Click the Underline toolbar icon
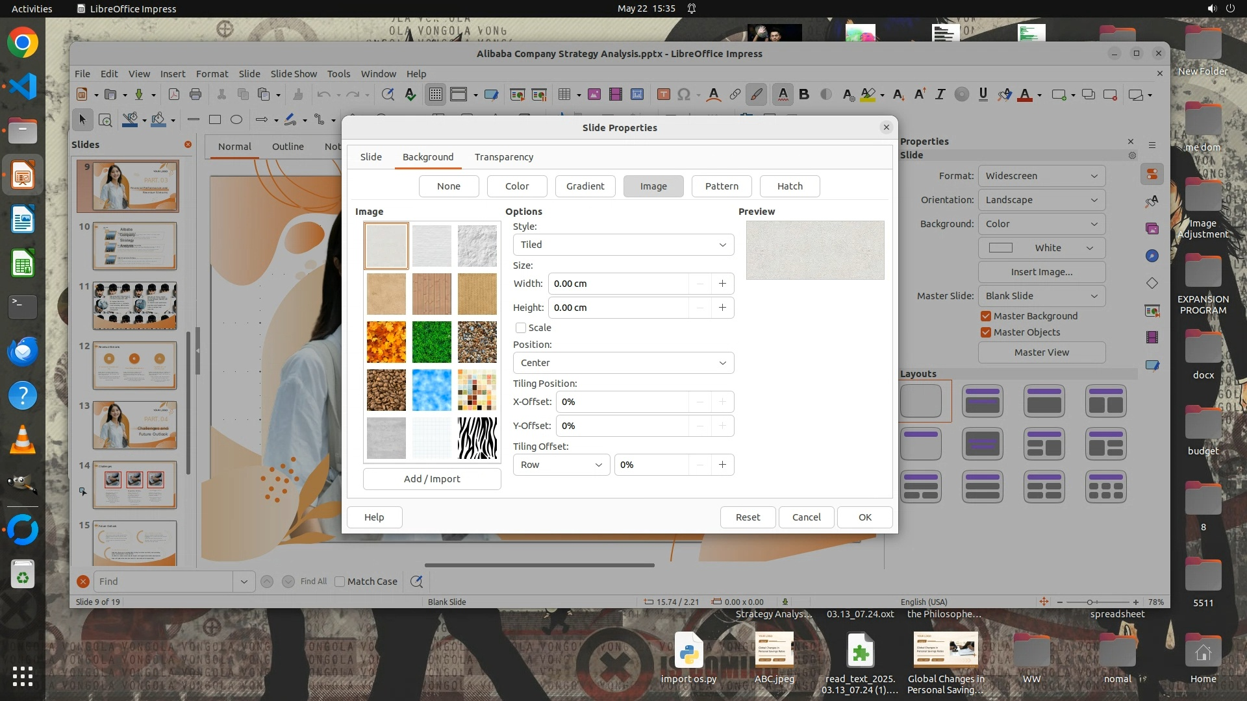The image size is (1247, 701). click(x=983, y=95)
